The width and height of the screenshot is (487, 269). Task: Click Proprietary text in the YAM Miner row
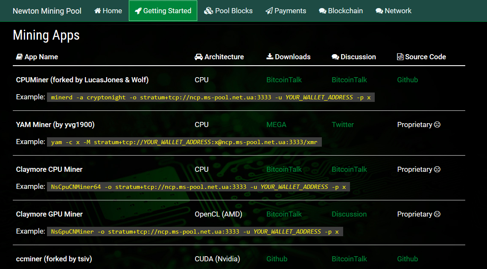[x=414, y=125]
